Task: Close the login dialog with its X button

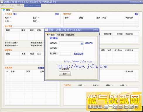Action: point(96,30)
